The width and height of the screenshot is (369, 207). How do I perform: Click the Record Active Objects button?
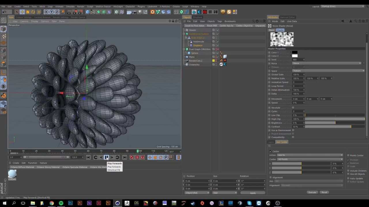(132, 157)
